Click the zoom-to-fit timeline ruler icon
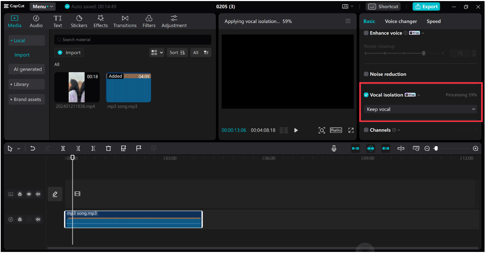 click(x=416, y=149)
